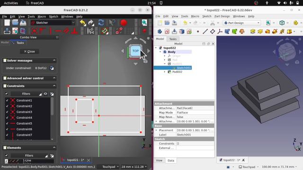
Task: Click the Pad tool icon
Action: tap(252, 31)
